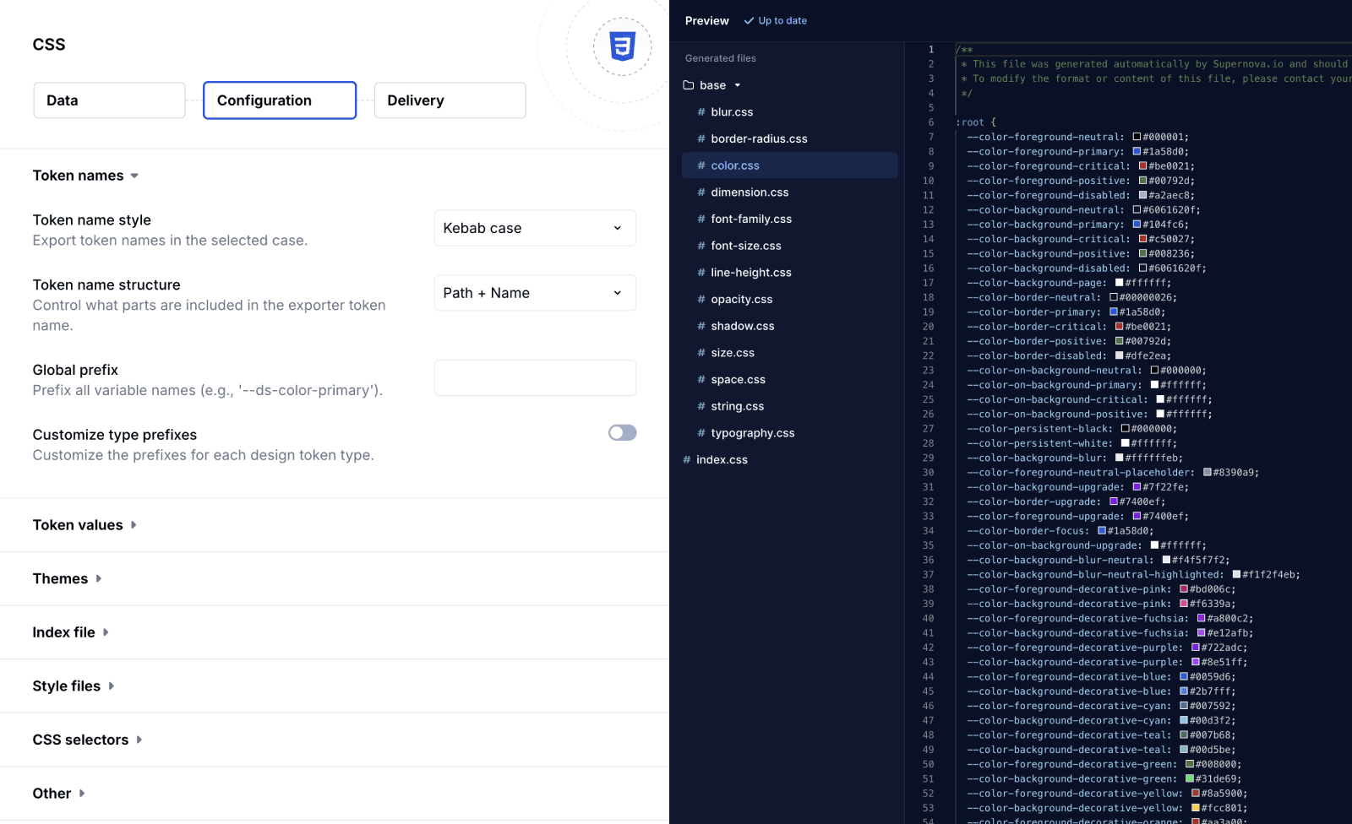Screen dimensions: 1352x824
Task: Open the Token name structure dropdown
Action: click(535, 293)
